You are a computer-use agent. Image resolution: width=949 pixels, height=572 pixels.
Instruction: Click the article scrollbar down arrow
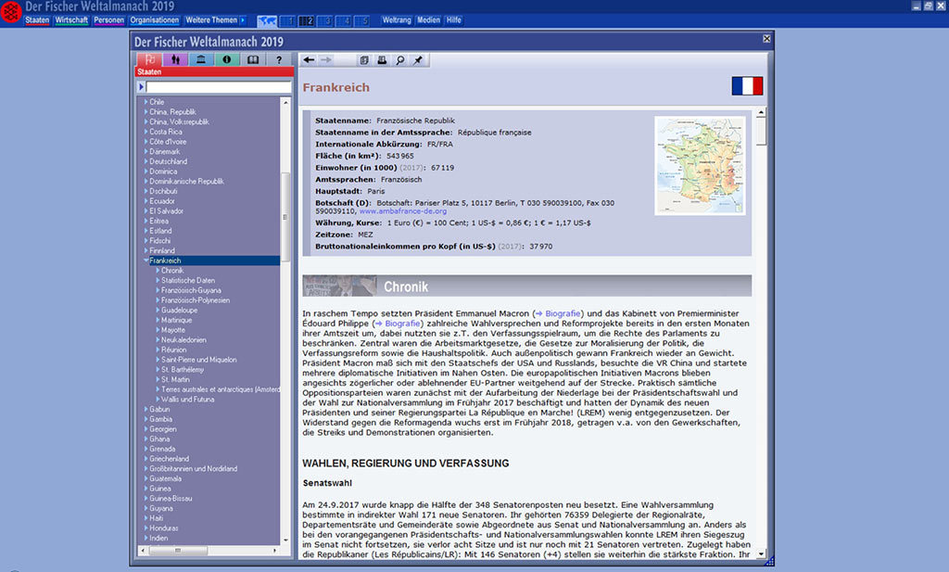point(761,553)
